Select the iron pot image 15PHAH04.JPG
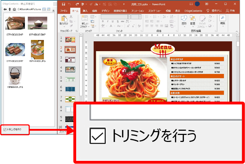Image resolution: width=245 pixels, height=164 pixels. 15,76
